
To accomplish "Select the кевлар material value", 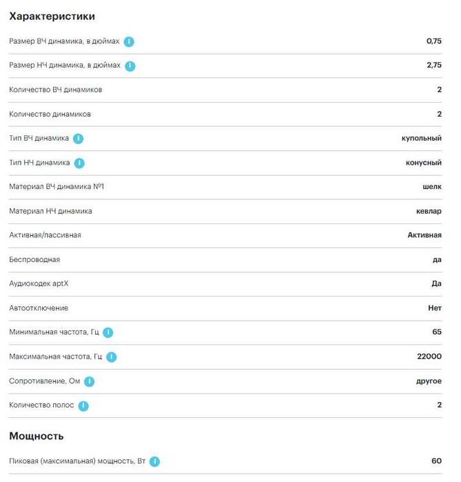I will pos(429,211).
